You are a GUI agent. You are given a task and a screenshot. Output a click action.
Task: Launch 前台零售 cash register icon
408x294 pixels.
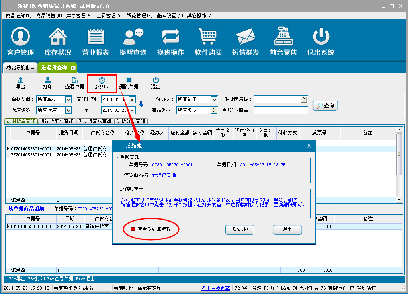tap(283, 41)
